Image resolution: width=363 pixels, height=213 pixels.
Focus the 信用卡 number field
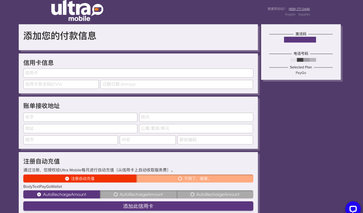point(138,73)
